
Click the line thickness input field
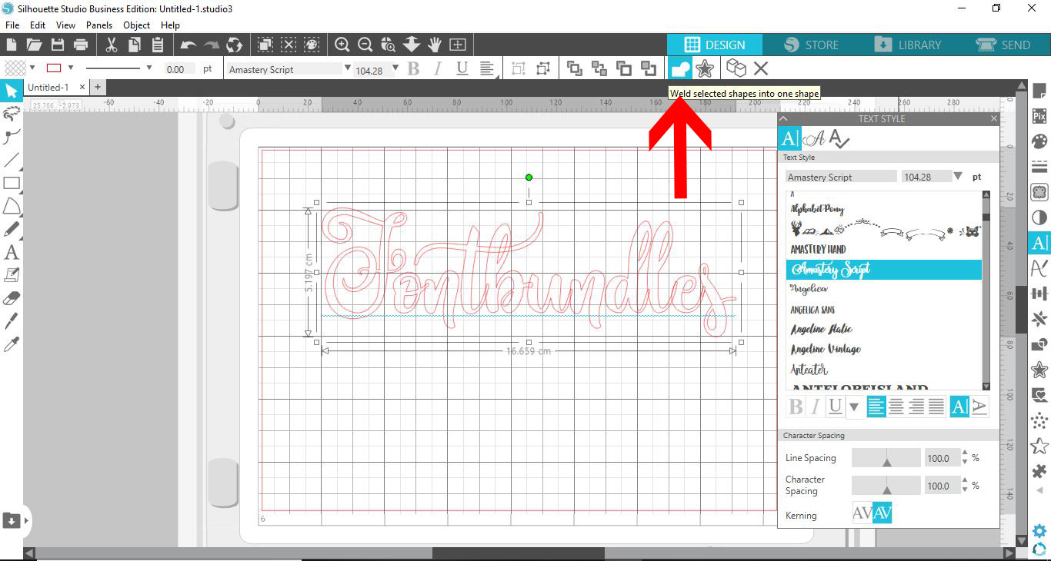179,69
